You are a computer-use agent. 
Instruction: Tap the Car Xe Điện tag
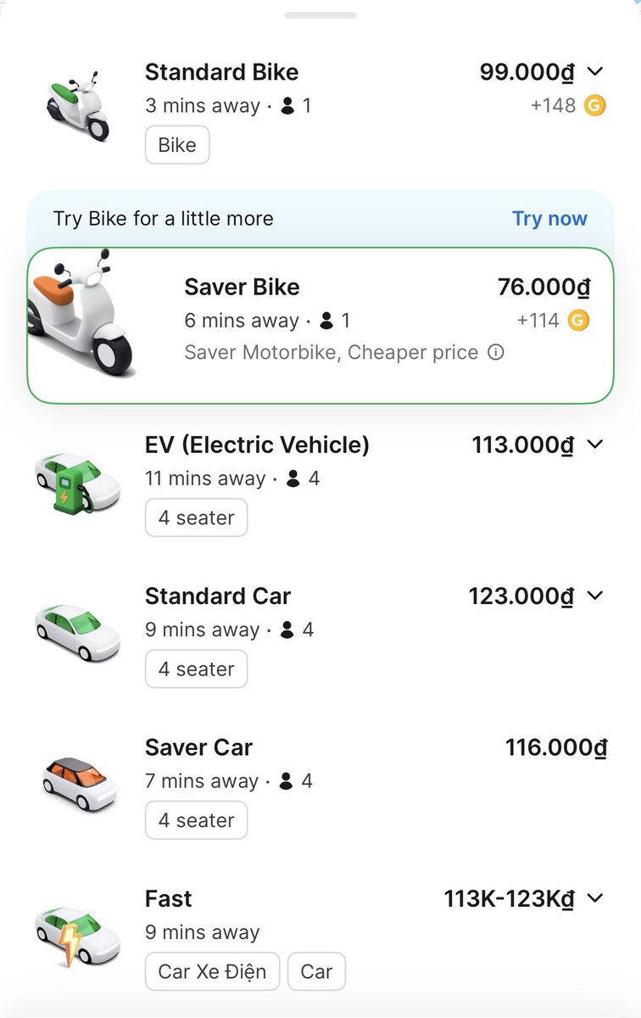212,971
